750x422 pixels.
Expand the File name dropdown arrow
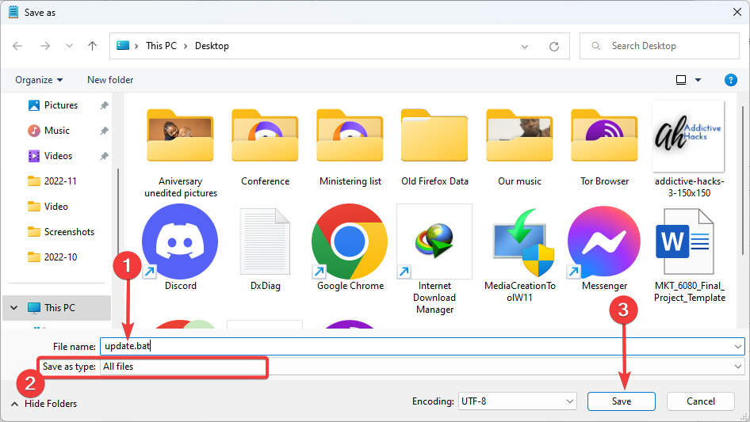coord(738,347)
